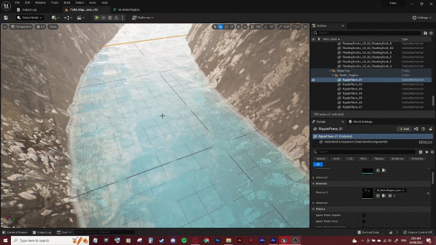
Task: Open the File menu
Action: (x=17, y=3)
